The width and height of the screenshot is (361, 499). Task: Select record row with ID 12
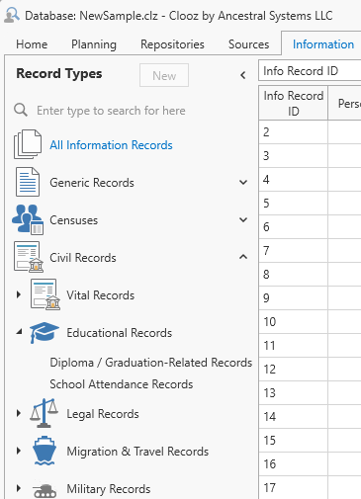tap(310, 369)
